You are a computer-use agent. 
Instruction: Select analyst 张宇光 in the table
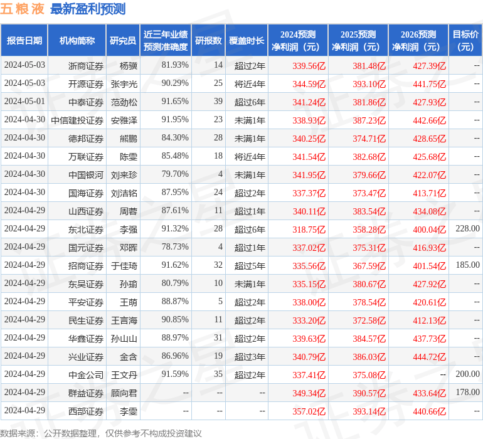click(x=124, y=83)
